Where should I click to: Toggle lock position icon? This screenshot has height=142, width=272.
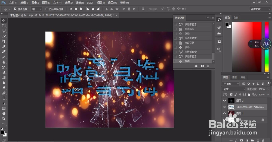(240, 94)
